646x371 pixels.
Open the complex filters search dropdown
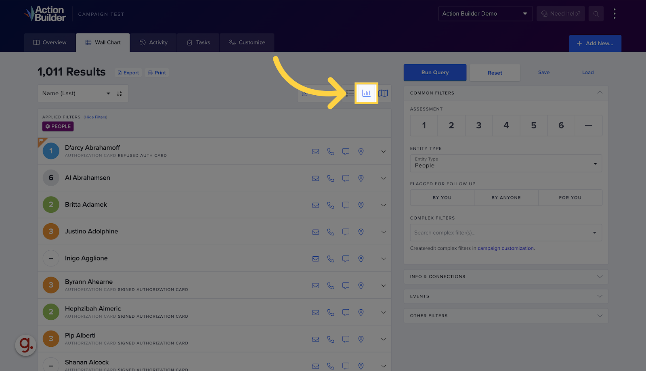[506, 233]
